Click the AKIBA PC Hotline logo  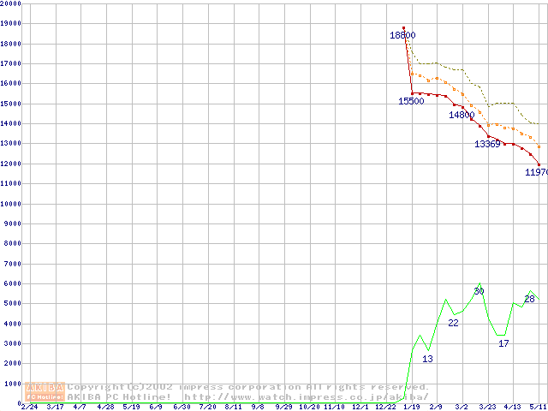[x=45, y=391]
